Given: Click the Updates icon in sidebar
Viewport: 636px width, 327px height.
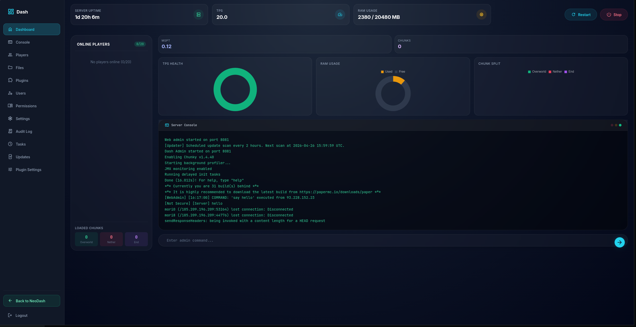Looking at the screenshot, I should (10, 157).
